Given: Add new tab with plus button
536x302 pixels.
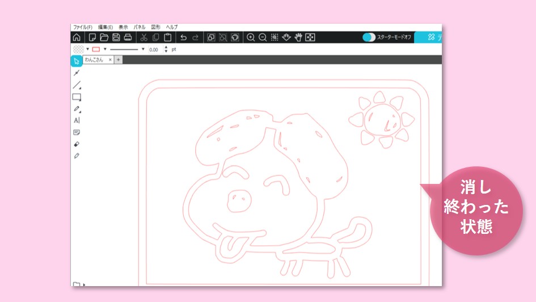Looking at the screenshot, I should point(119,60).
